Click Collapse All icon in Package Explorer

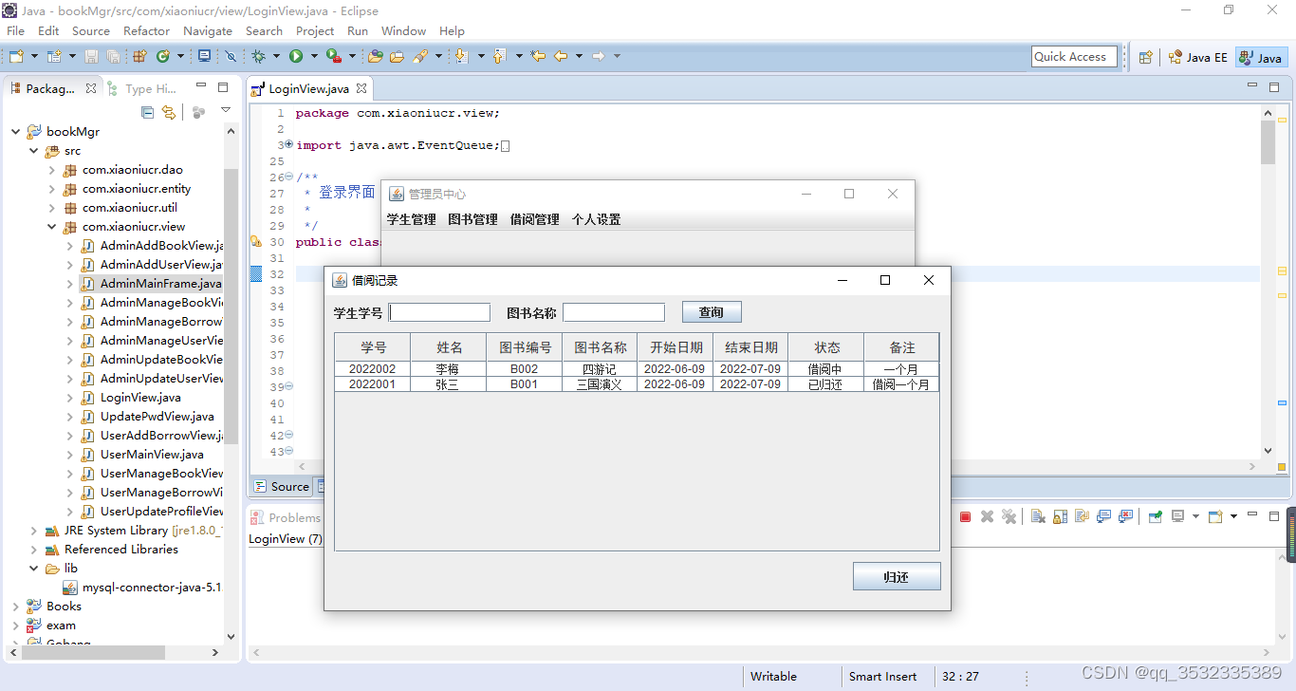point(147,112)
